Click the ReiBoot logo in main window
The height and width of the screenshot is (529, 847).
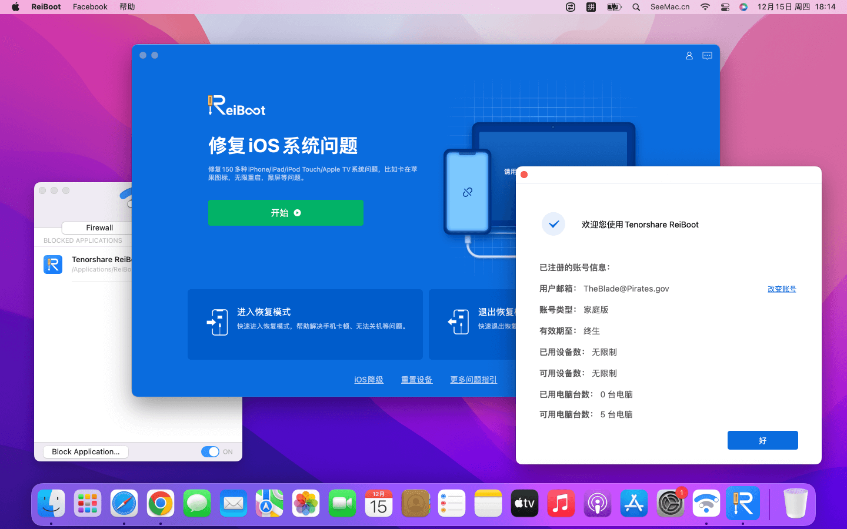(236, 106)
